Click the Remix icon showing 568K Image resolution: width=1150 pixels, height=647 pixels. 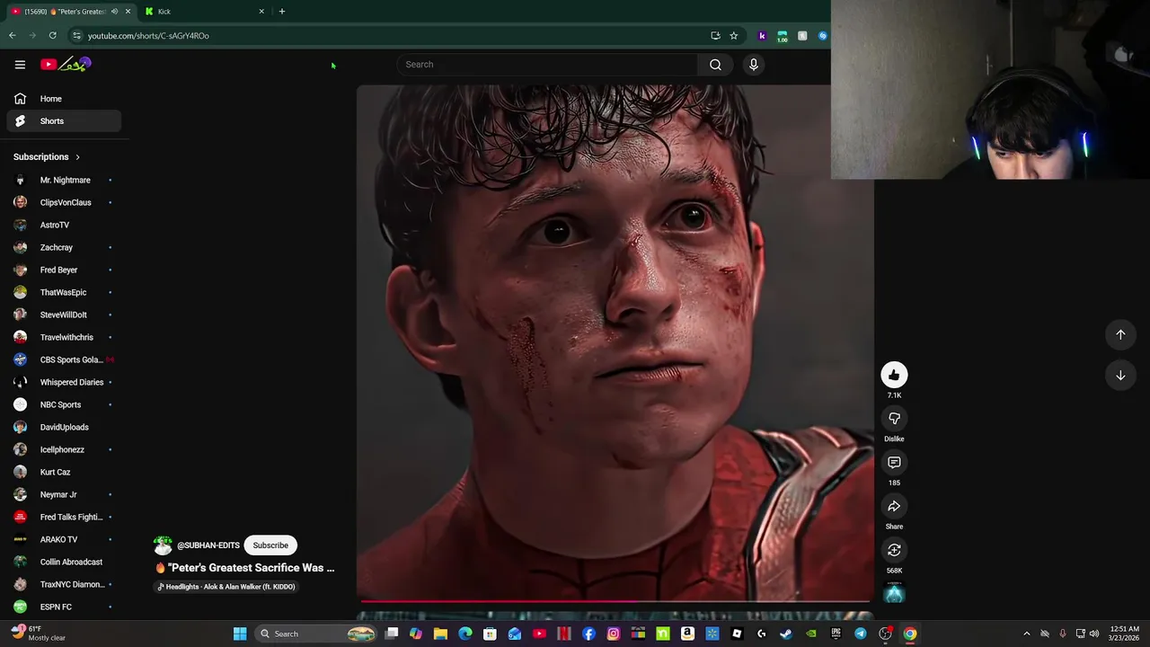(x=894, y=550)
